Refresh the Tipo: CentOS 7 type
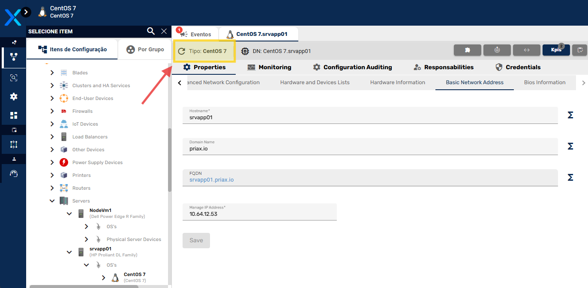 click(x=182, y=51)
